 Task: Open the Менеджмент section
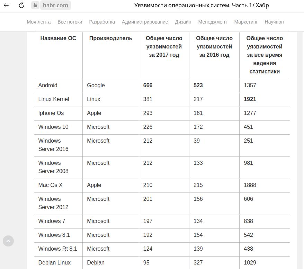[x=213, y=22]
